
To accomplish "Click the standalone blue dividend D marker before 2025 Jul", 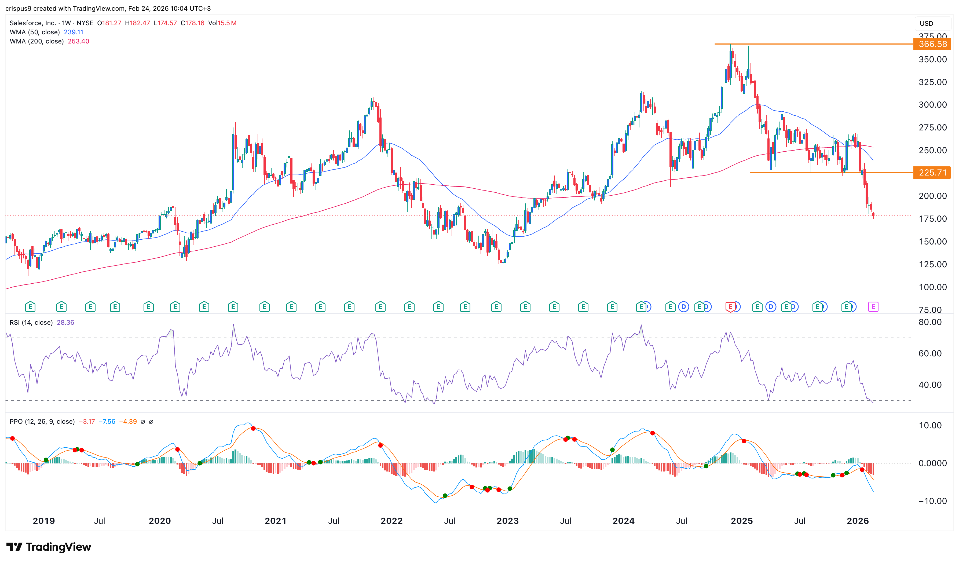I will [771, 307].
